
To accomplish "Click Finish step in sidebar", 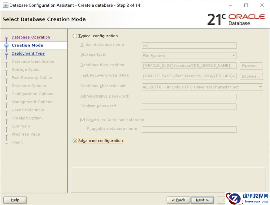I will 17,142.
